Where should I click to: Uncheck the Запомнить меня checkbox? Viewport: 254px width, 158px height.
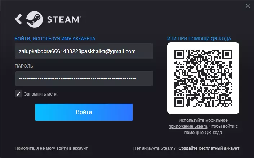point(18,94)
